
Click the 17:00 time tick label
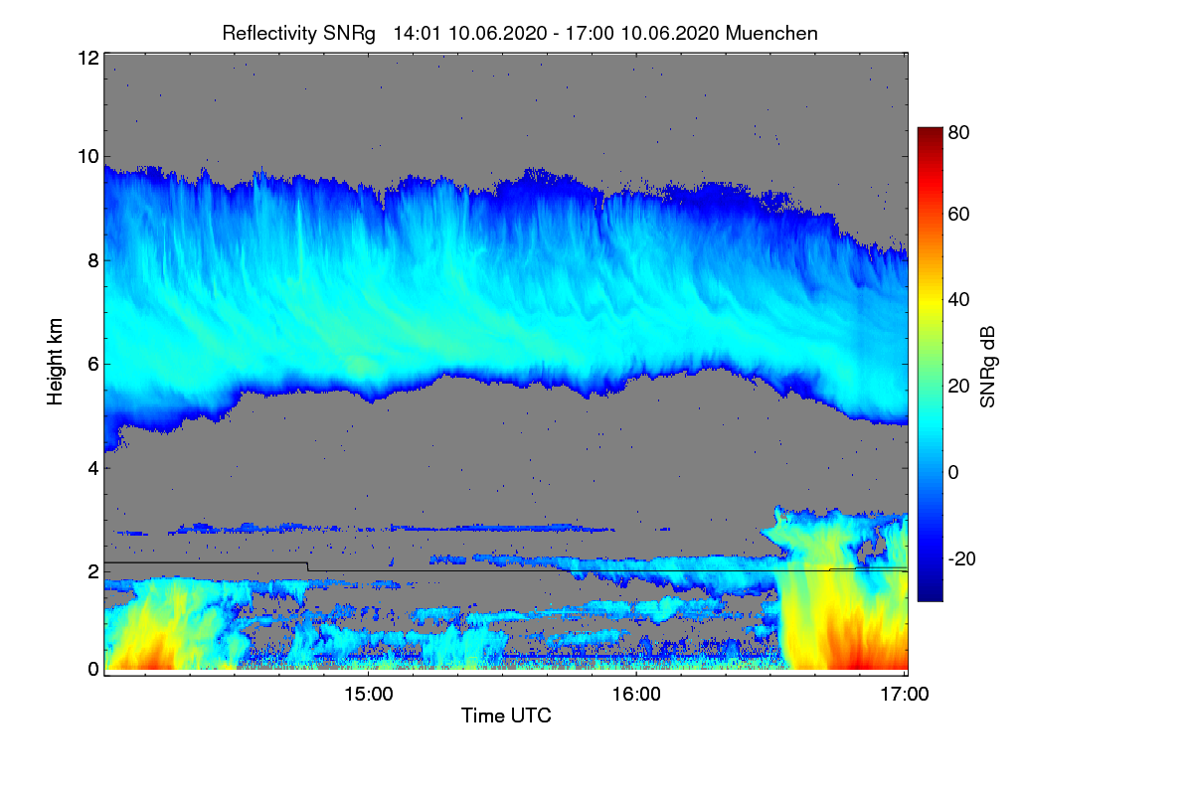click(x=905, y=694)
